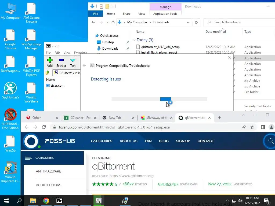Viewport: 275px width, 206px height.
Task: Open Chrome tab search dropdown
Action: click(243, 115)
